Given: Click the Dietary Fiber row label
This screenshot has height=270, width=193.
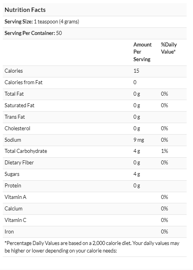Looking at the screenshot, I should [x=19, y=162].
